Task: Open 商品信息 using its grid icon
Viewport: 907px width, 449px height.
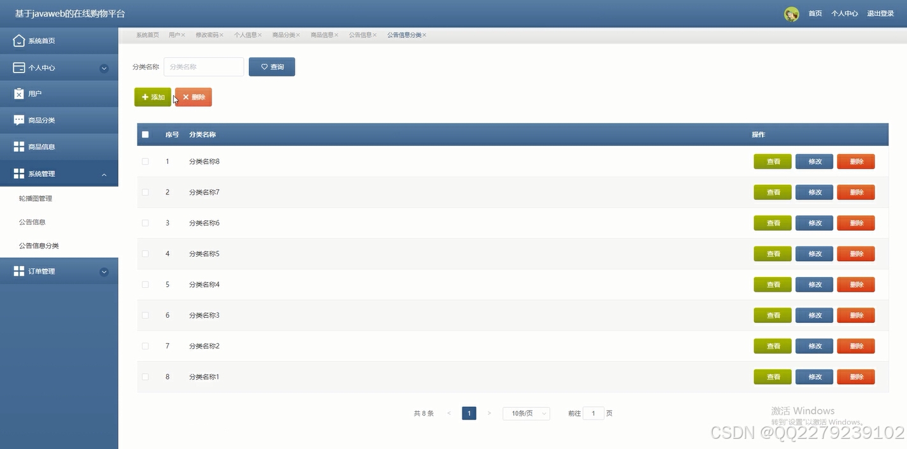Action: click(19, 146)
